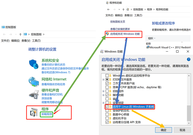The image size is (193, 135).
Task: Expand chevron after 控制面板 in Control Panel address bar
Action: pos(44,34)
